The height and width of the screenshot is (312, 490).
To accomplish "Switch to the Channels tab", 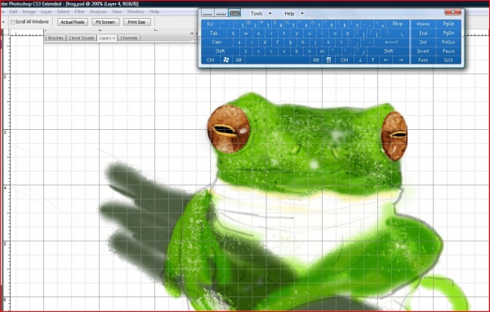I will [129, 38].
